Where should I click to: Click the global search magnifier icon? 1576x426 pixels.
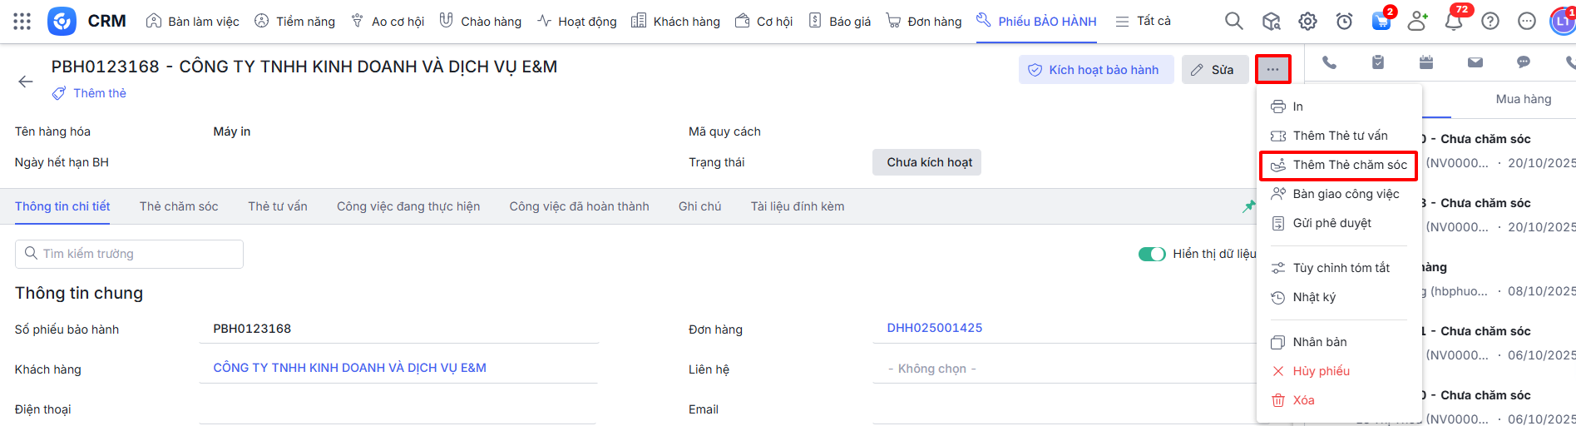(1234, 22)
